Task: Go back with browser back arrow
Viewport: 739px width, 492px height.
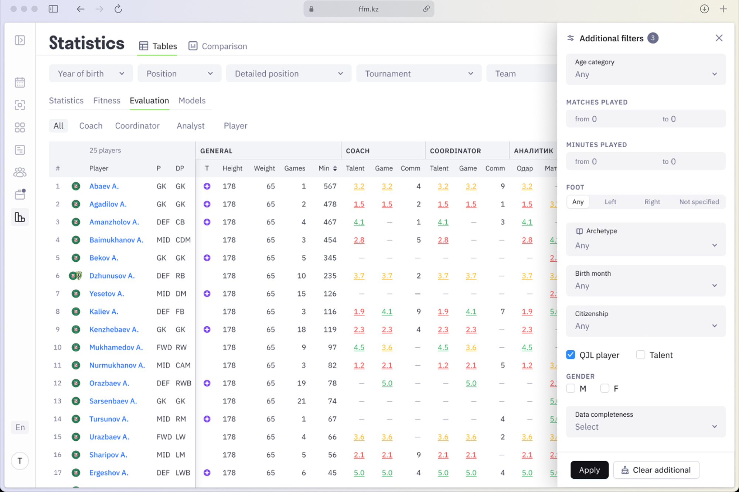Action: tap(80, 9)
